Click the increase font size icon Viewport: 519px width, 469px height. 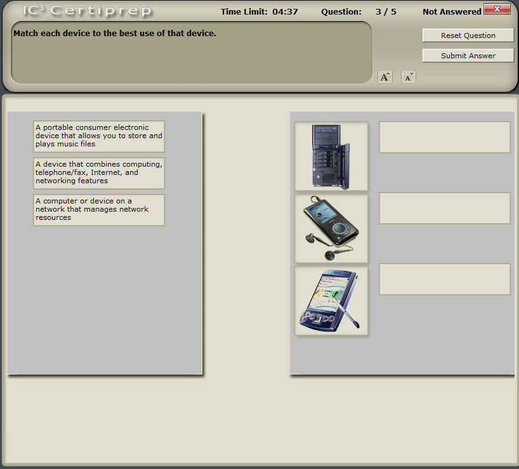point(384,77)
